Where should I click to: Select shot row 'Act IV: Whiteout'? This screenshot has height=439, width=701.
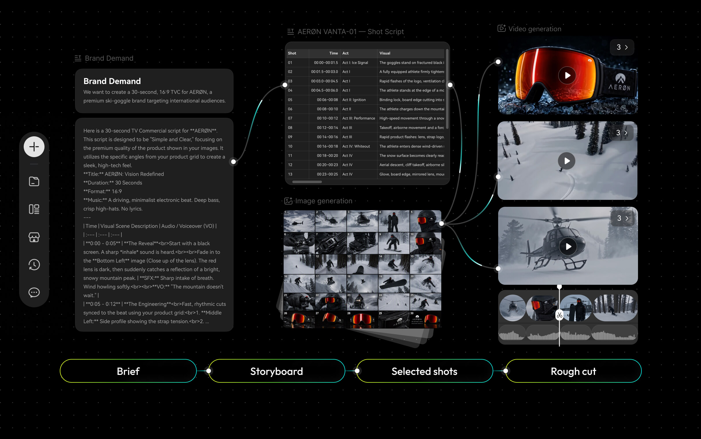point(365,146)
